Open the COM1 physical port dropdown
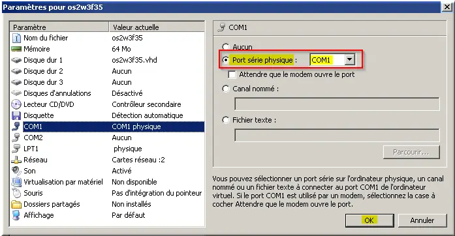 (x=350, y=60)
